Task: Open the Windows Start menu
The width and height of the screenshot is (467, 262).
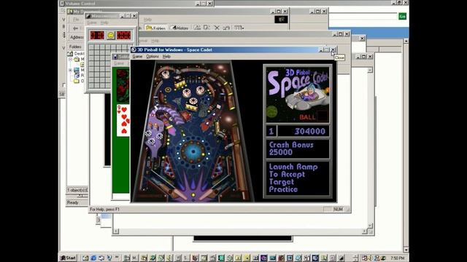Action: coord(69,258)
